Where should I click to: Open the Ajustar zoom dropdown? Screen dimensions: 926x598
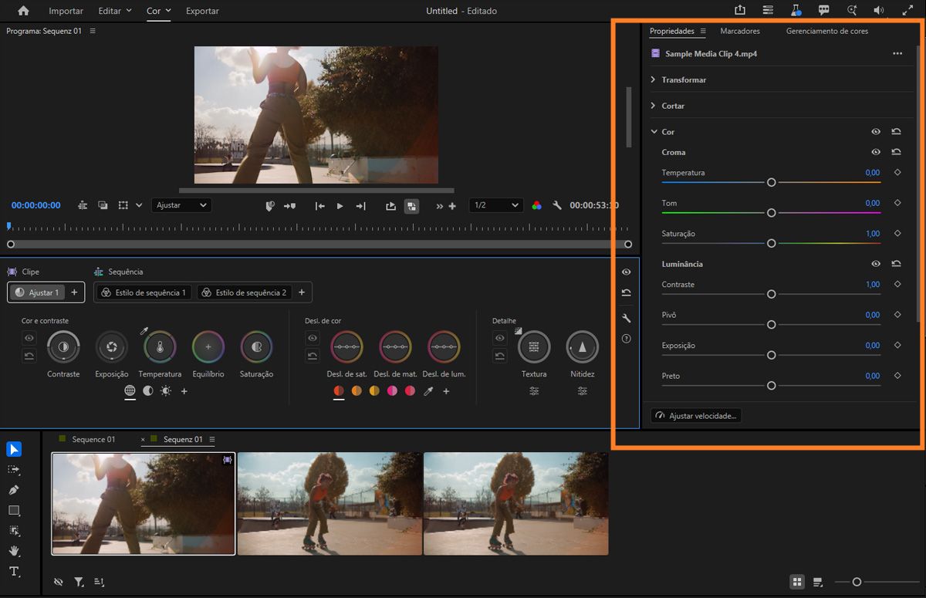(x=181, y=205)
